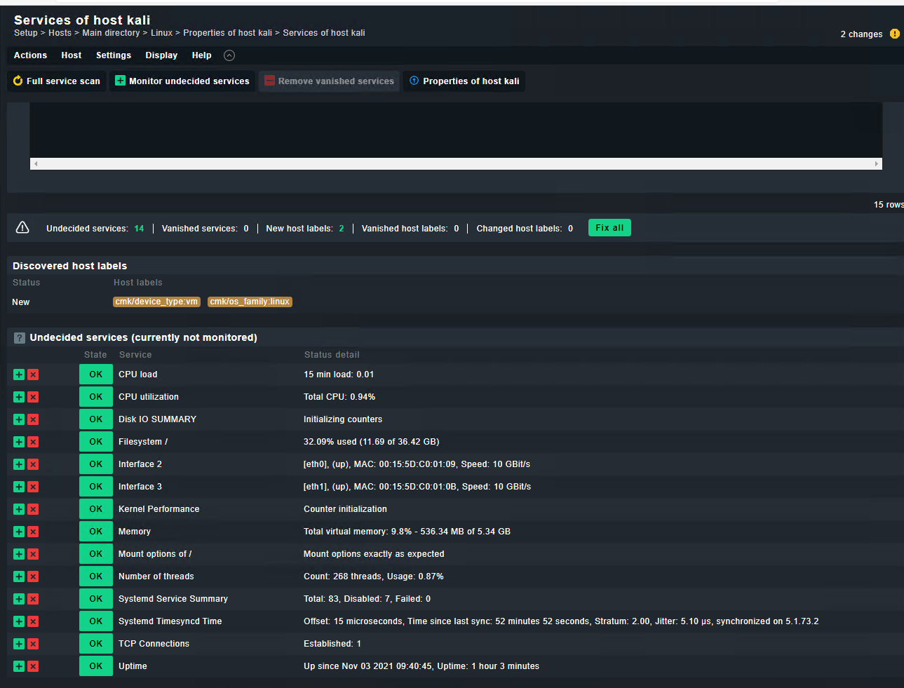Click the red X icon beside Memory service
Screen dimensions: 904x688
pyautogui.click(x=33, y=532)
